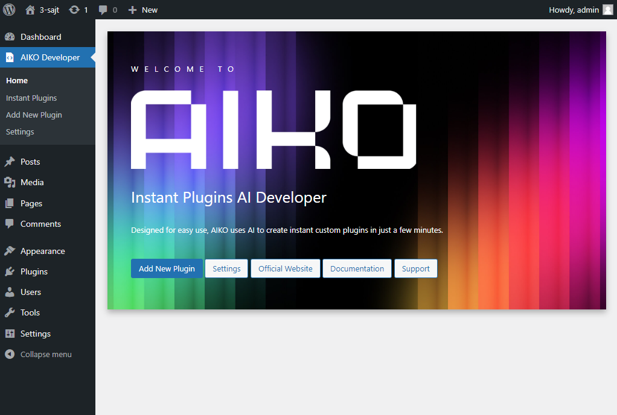Open Comments menu label in sidebar
The width and height of the screenshot is (617, 415).
[x=40, y=224]
